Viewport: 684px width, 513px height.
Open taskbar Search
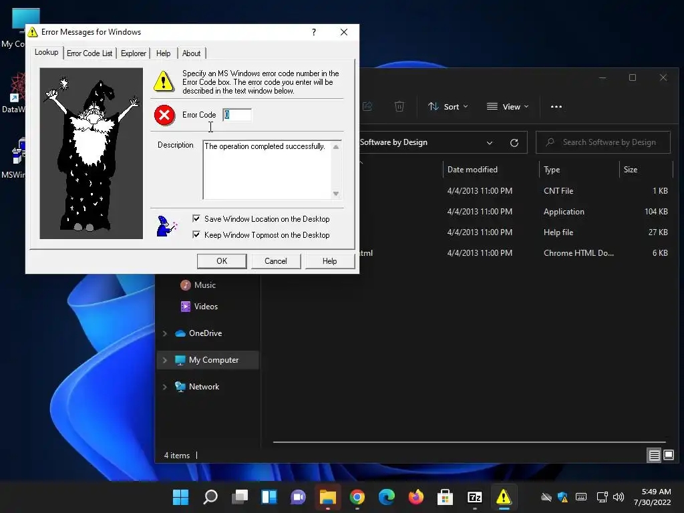(x=210, y=497)
